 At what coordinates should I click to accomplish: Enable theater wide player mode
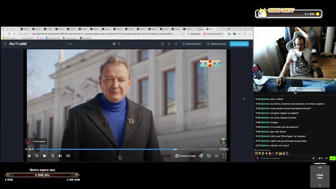click(x=217, y=156)
